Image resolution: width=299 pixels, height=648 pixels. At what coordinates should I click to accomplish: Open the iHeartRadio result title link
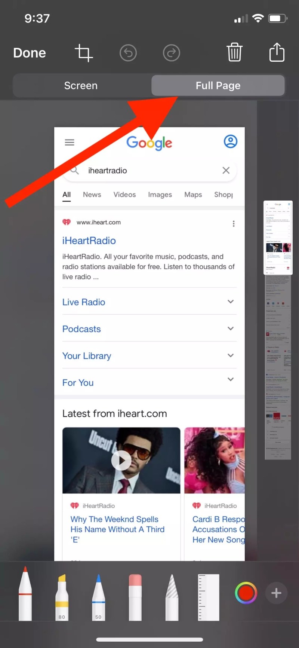click(x=89, y=241)
